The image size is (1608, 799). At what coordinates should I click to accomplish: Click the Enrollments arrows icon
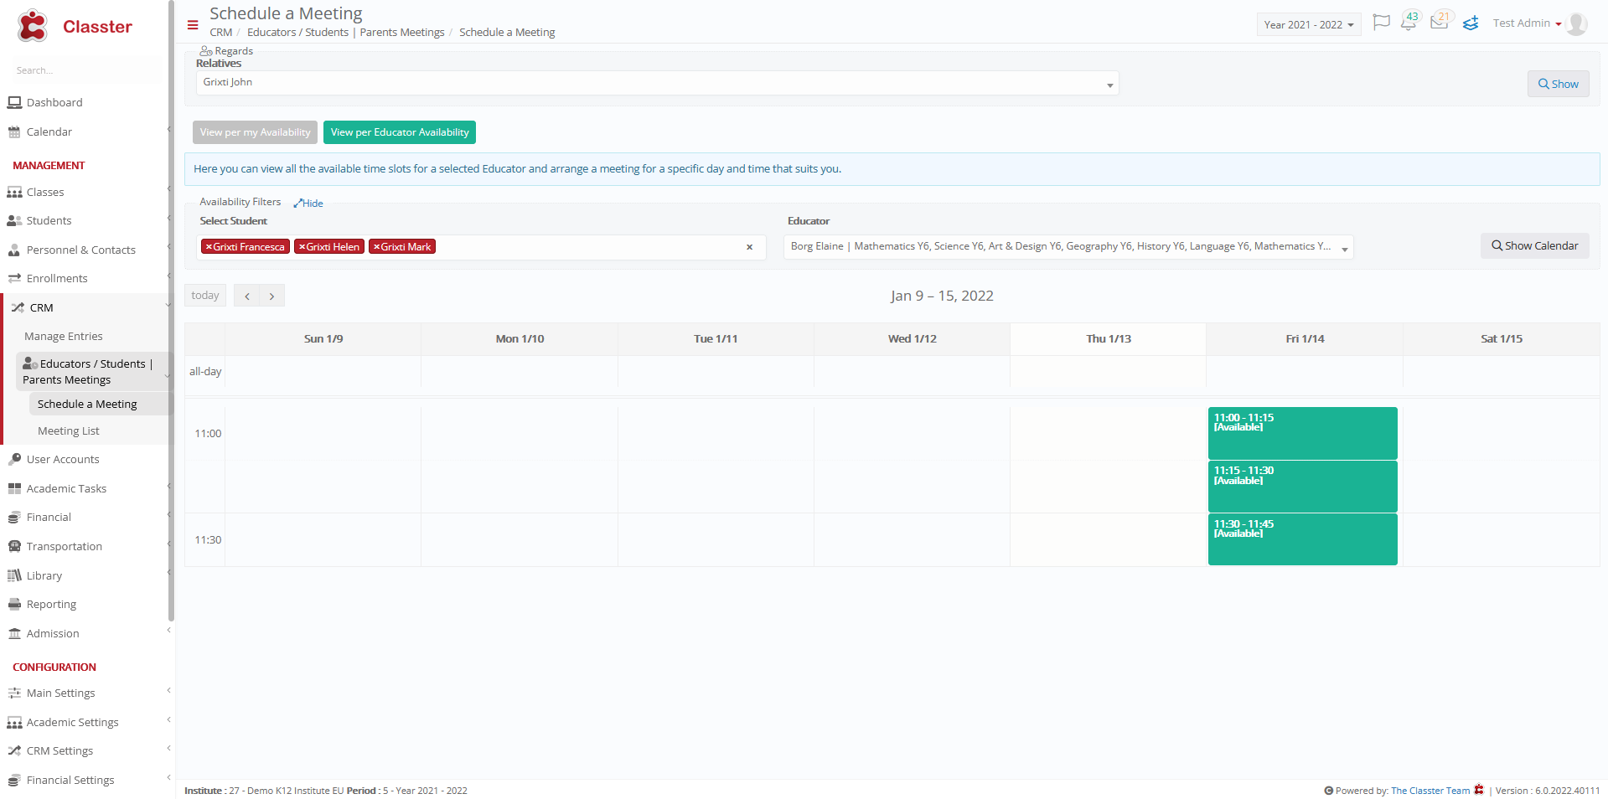(x=14, y=278)
